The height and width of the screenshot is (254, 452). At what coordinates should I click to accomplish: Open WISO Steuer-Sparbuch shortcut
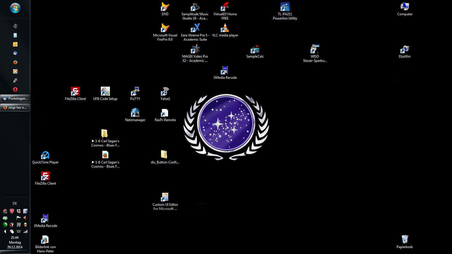(x=315, y=54)
